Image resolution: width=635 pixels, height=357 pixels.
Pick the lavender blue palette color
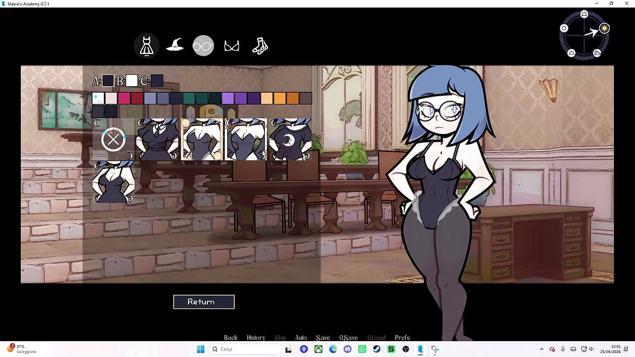click(x=150, y=98)
